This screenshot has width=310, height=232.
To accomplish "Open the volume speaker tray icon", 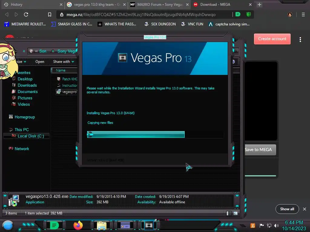I will (276, 225).
